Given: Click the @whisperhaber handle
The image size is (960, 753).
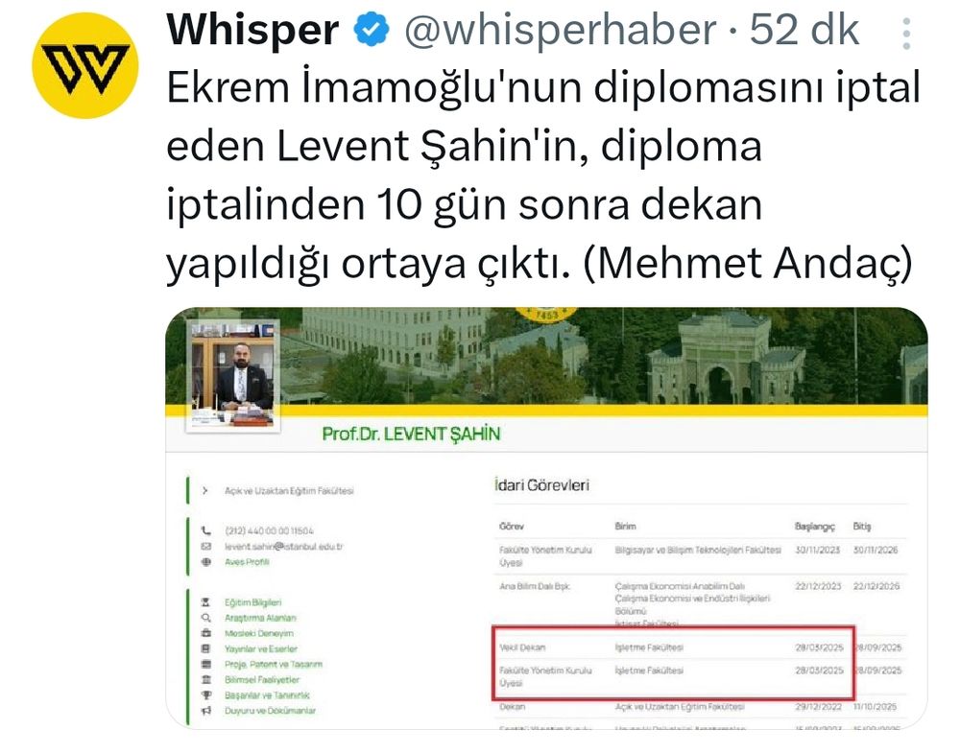Looking at the screenshot, I should (x=561, y=30).
